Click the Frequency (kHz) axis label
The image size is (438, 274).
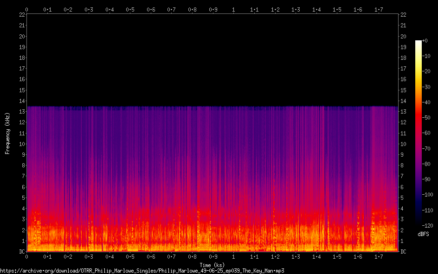7,133
